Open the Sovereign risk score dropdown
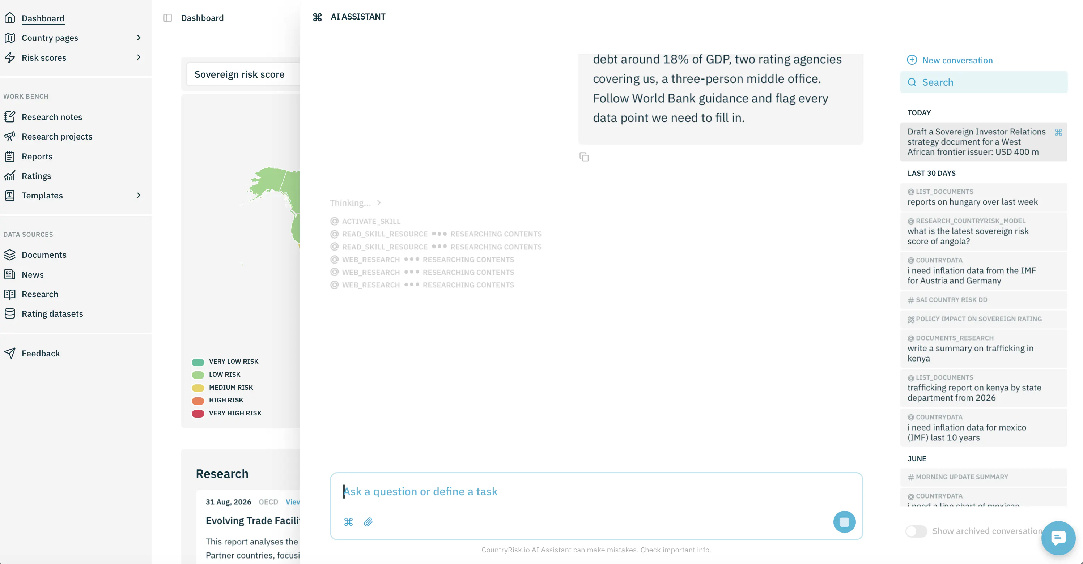The image size is (1083, 564). [243, 74]
